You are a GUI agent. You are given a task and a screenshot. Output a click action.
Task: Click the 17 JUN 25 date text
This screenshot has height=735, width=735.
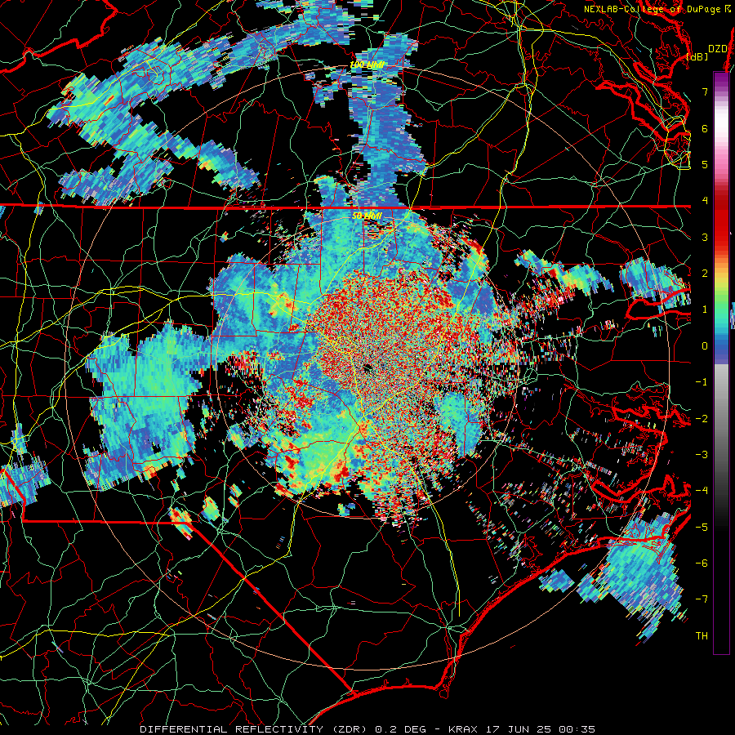(x=517, y=729)
